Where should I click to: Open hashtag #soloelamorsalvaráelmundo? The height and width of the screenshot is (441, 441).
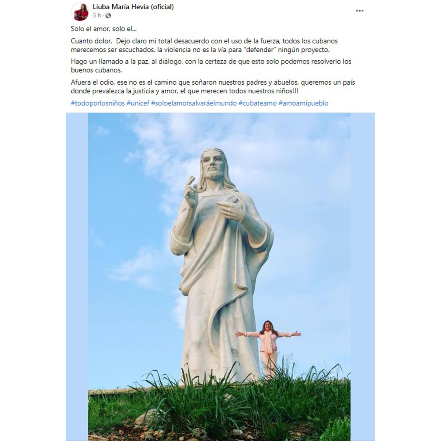pos(194,103)
